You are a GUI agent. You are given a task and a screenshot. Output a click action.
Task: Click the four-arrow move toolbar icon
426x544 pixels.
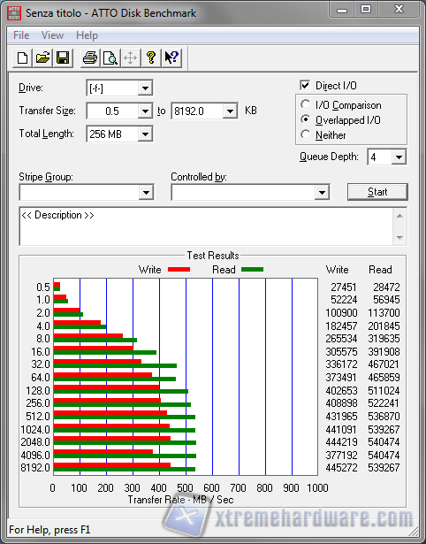point(130,57)
